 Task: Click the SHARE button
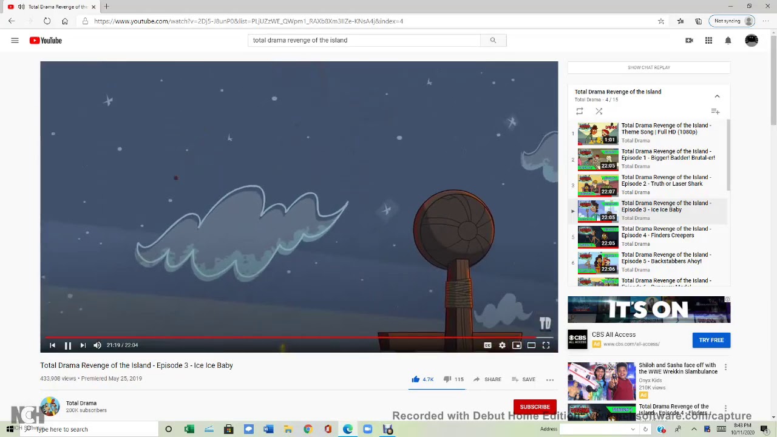click(487, 379)
